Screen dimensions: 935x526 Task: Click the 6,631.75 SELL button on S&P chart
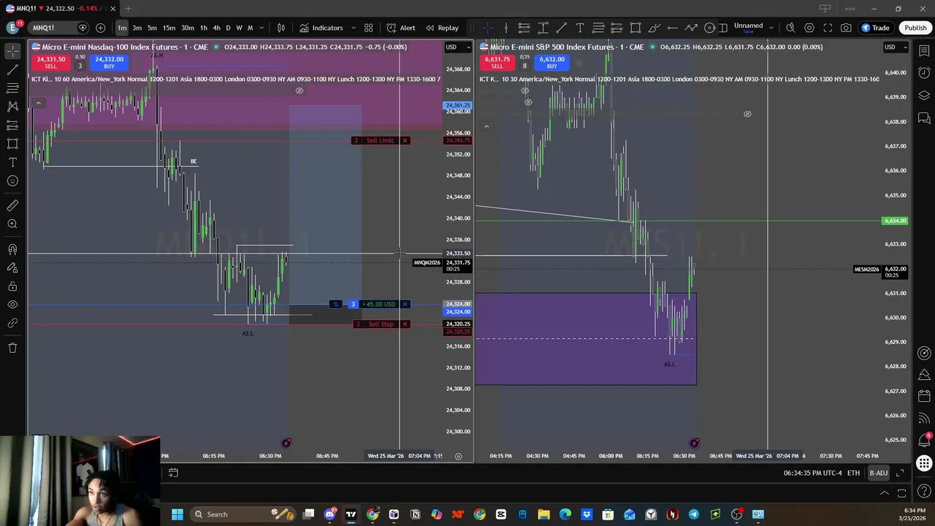[x=497, y=63]
